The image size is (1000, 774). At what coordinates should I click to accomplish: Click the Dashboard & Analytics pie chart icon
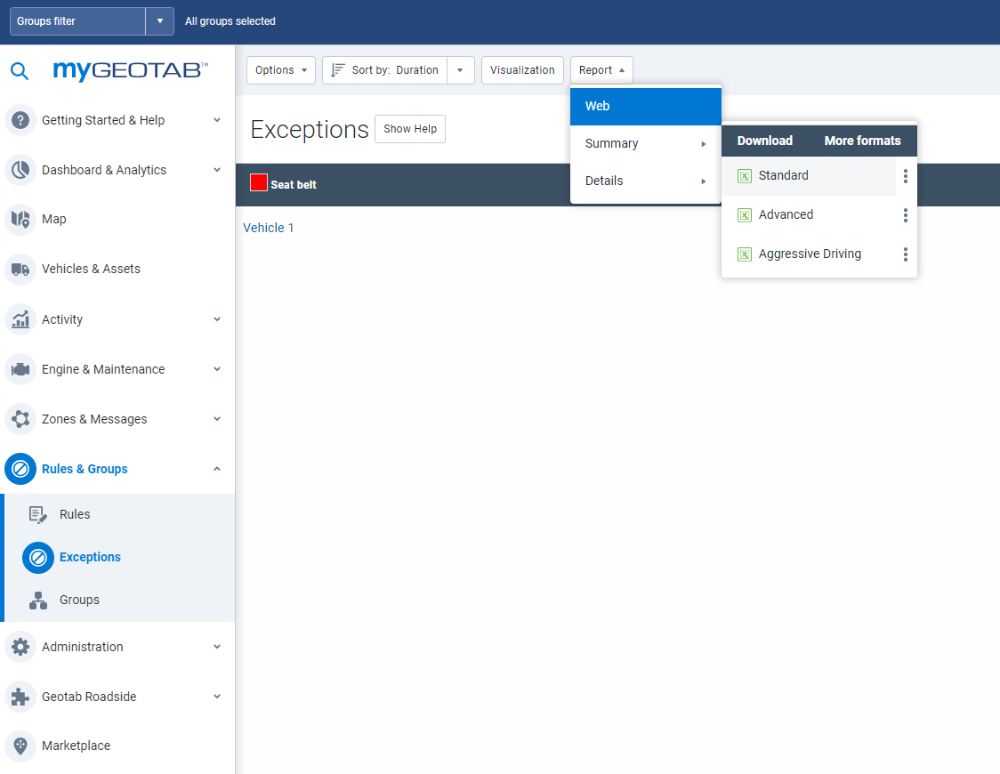click(20, 170)
